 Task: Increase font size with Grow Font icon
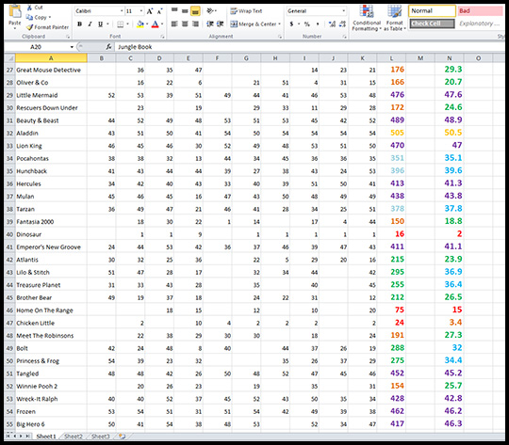149,11
